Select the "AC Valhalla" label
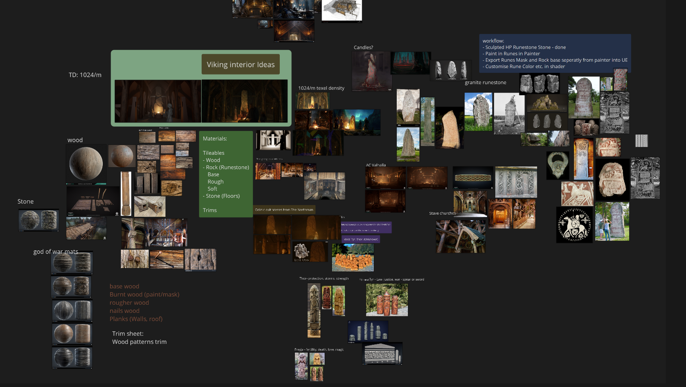 [376, 165]
